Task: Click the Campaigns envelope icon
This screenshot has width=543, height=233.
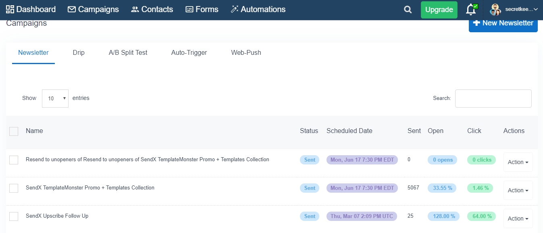Action: (72, 9)
